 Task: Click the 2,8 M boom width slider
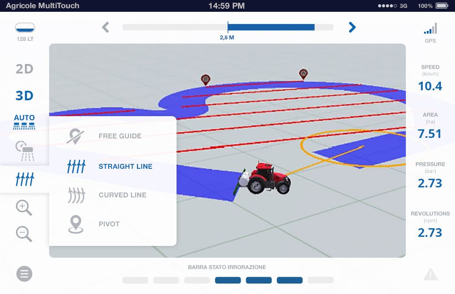coord(227,27)
